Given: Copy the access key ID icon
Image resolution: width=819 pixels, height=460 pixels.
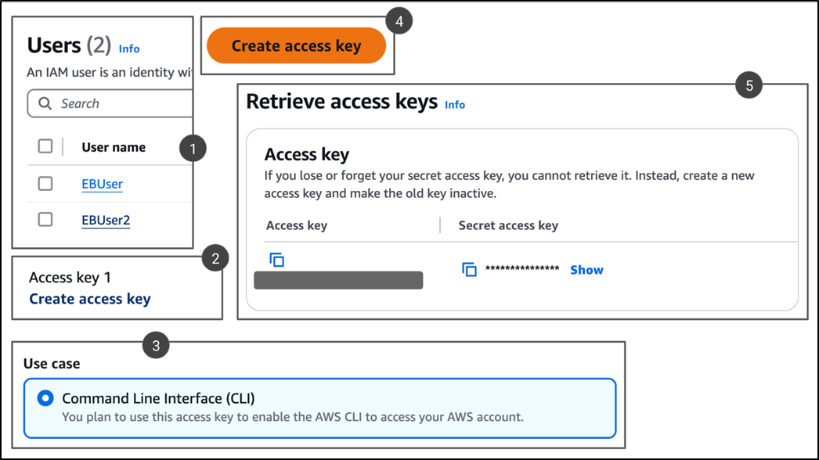Looking at the screenshot, I should point(277,260).
